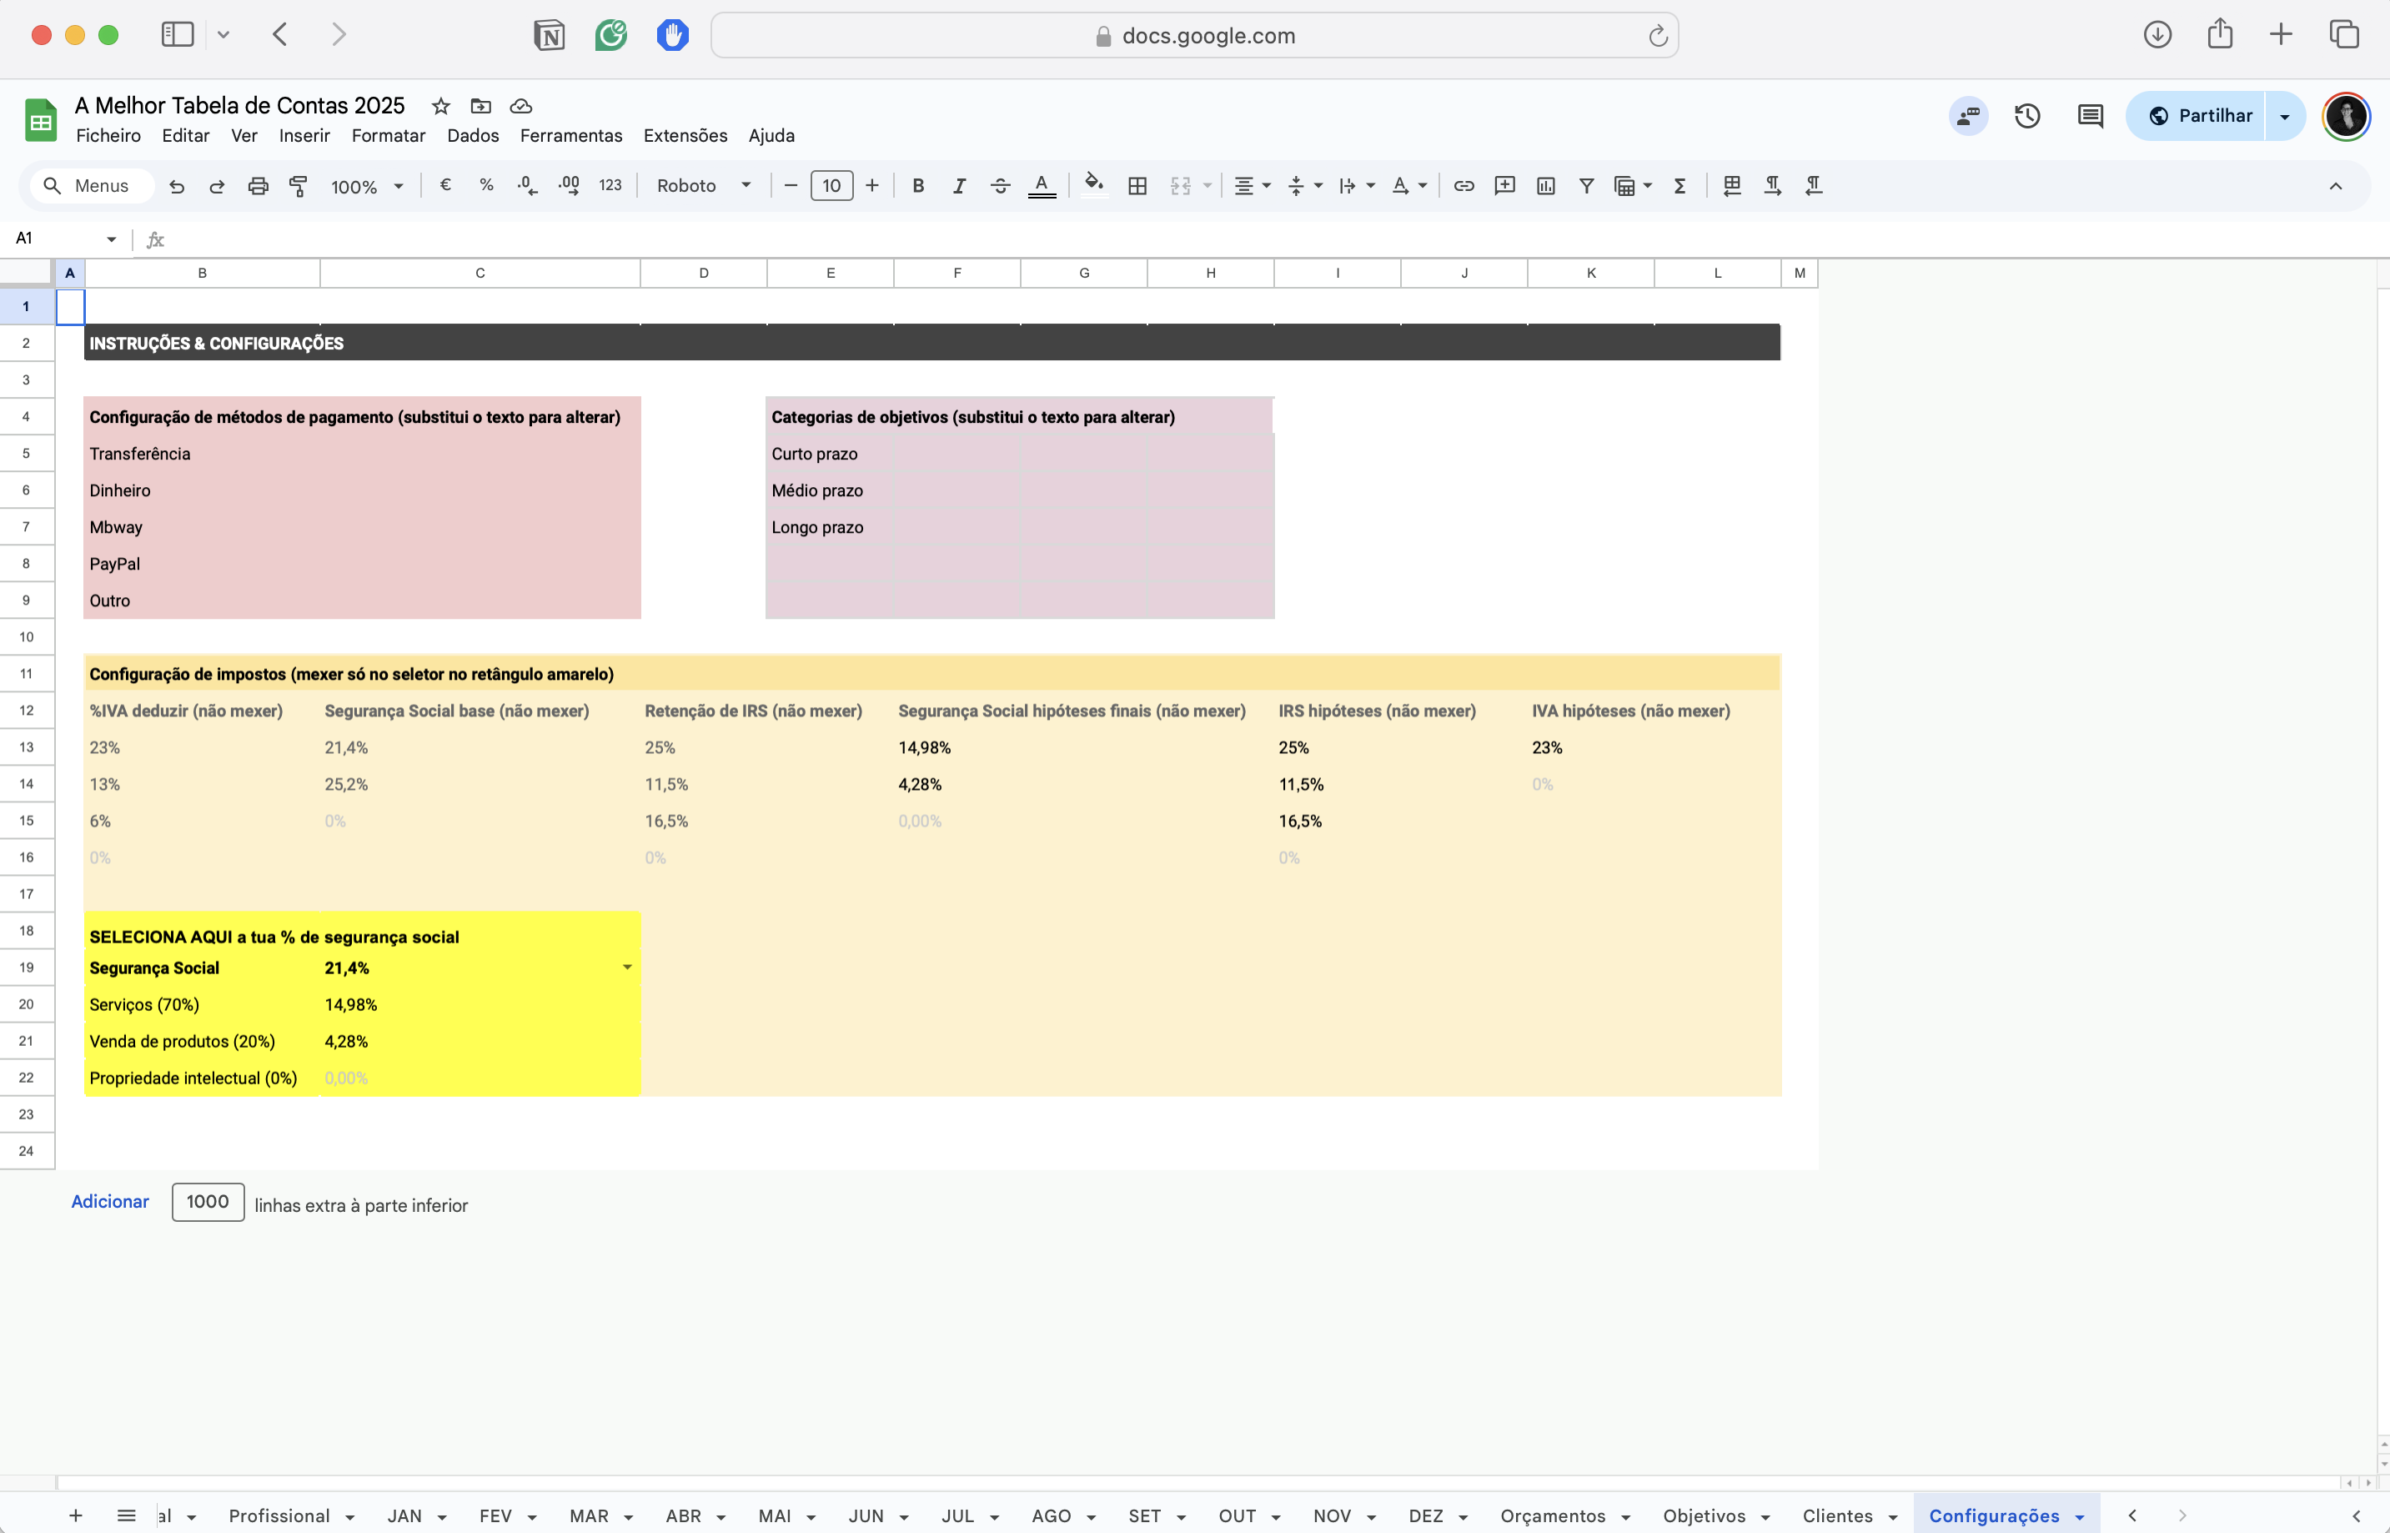
Task: Click the create filter funnel icon
Action: pyautogui.click(x=1586, y=186)
